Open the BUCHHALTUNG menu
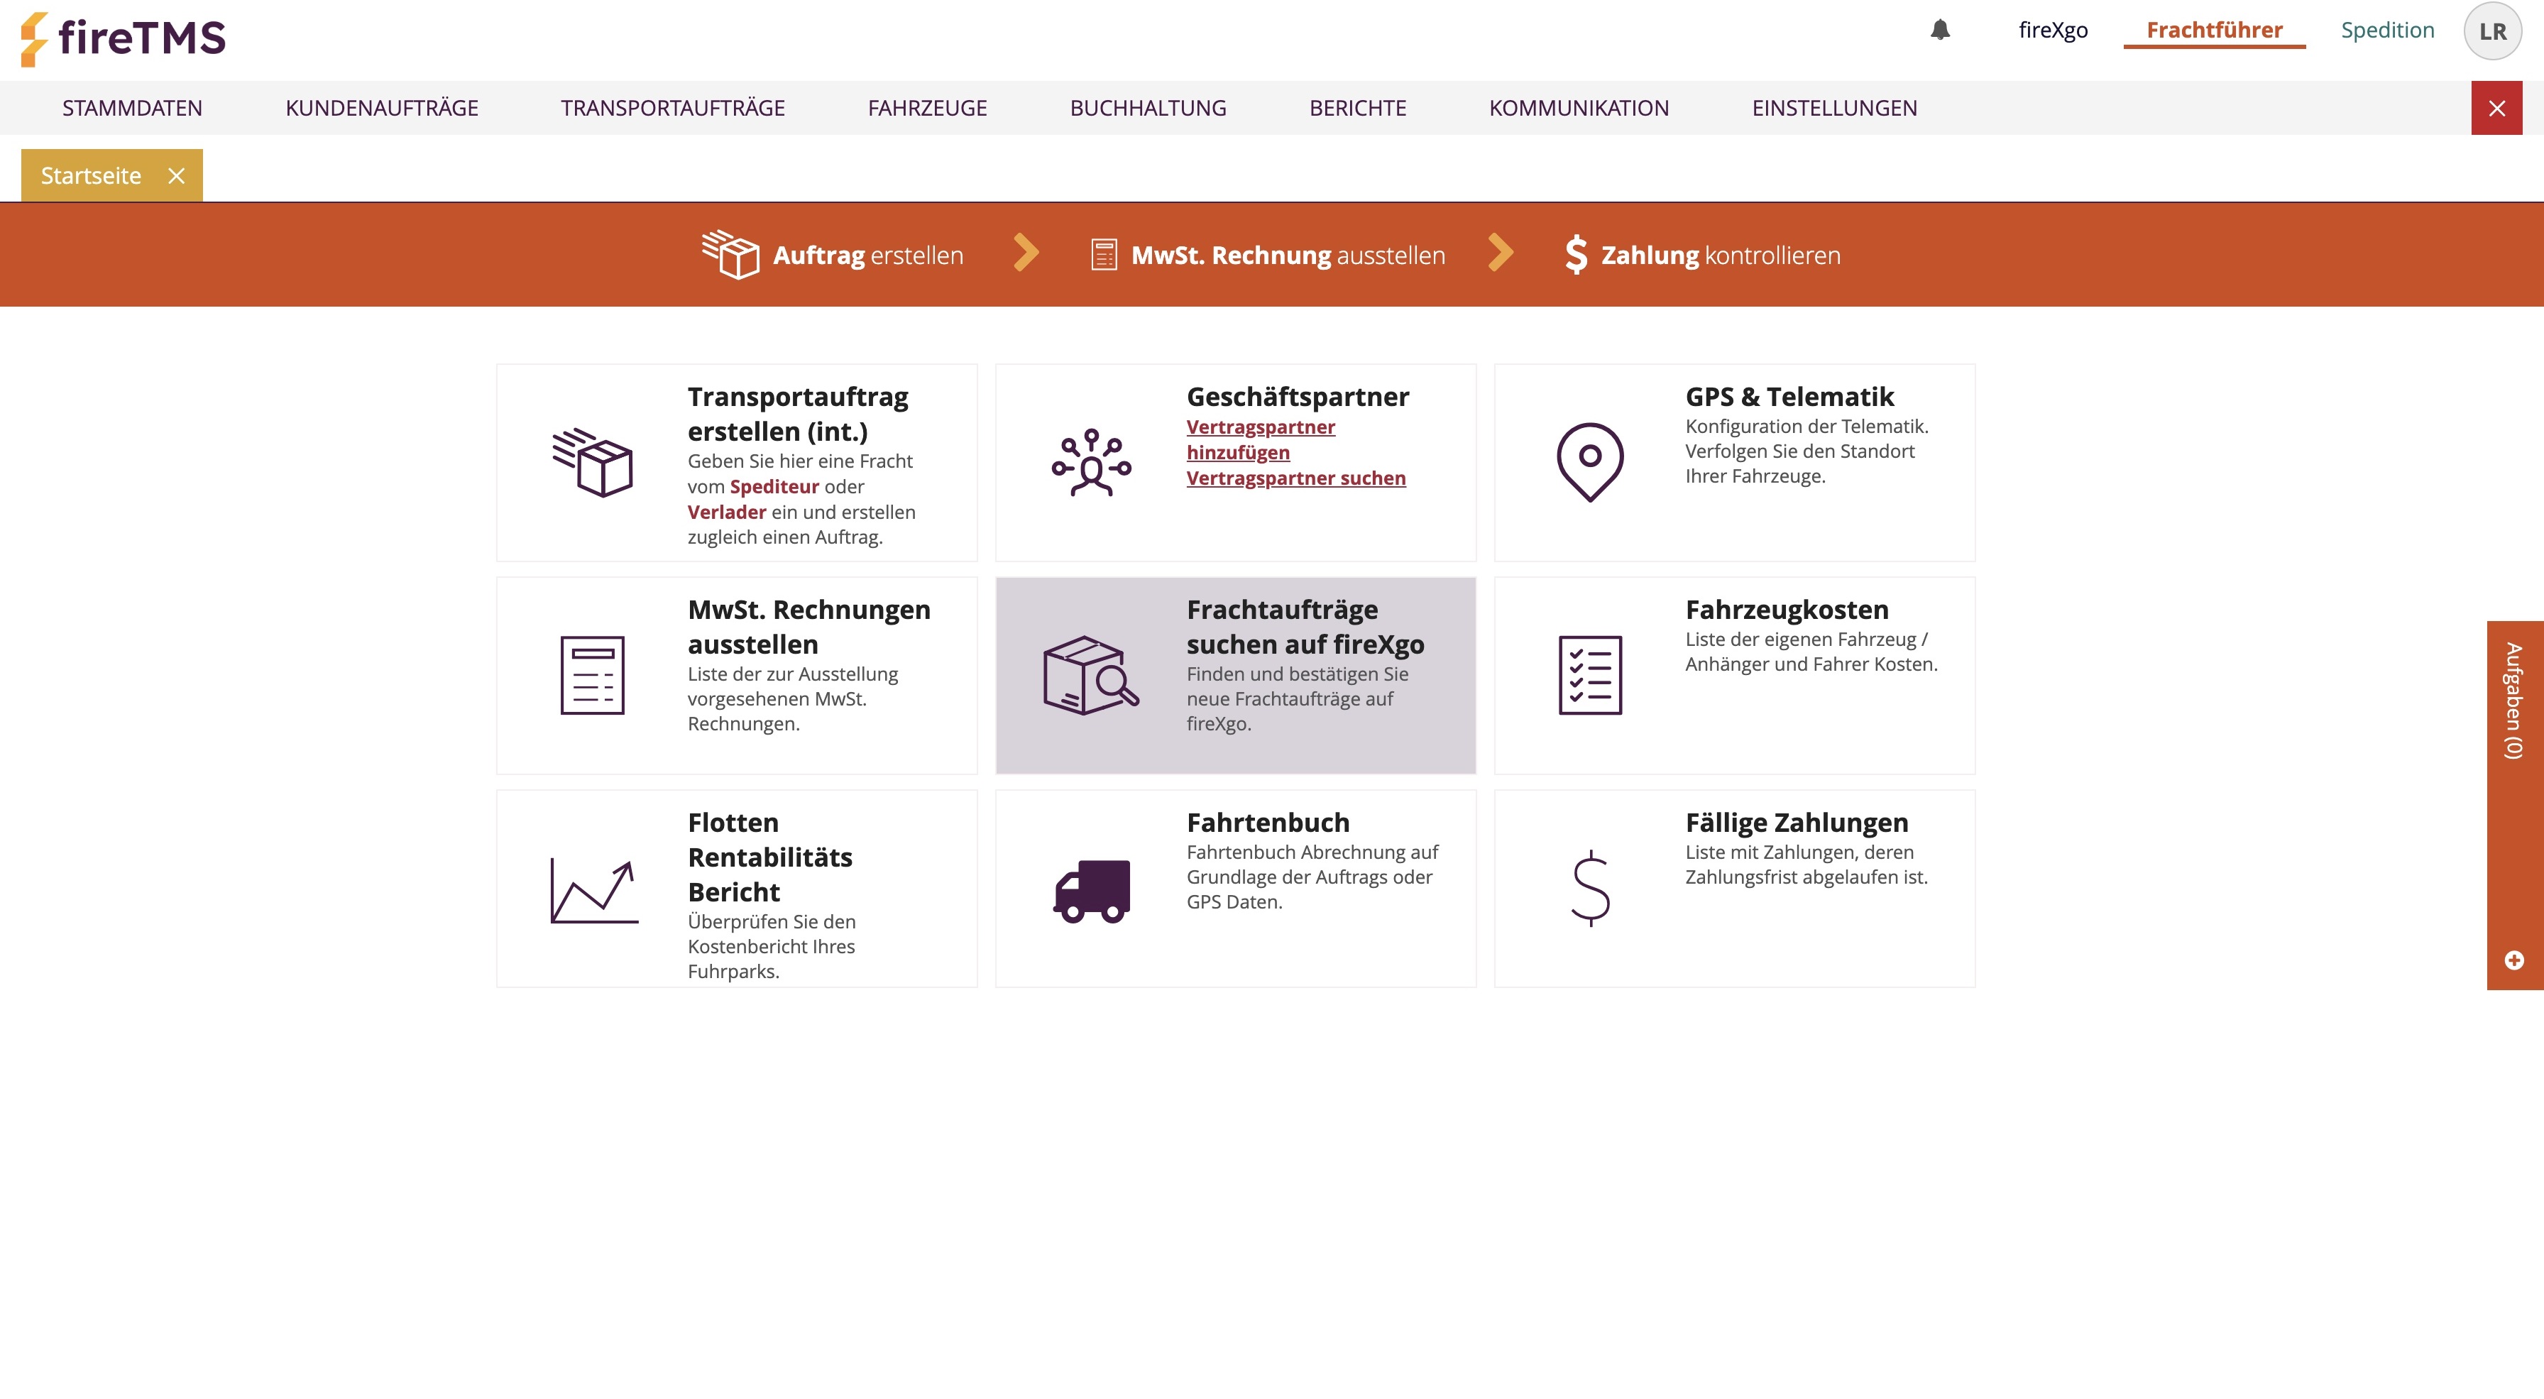The width and height of the screenshot is (2544, 1399). pyautogui.click(x=1148, y=108)
